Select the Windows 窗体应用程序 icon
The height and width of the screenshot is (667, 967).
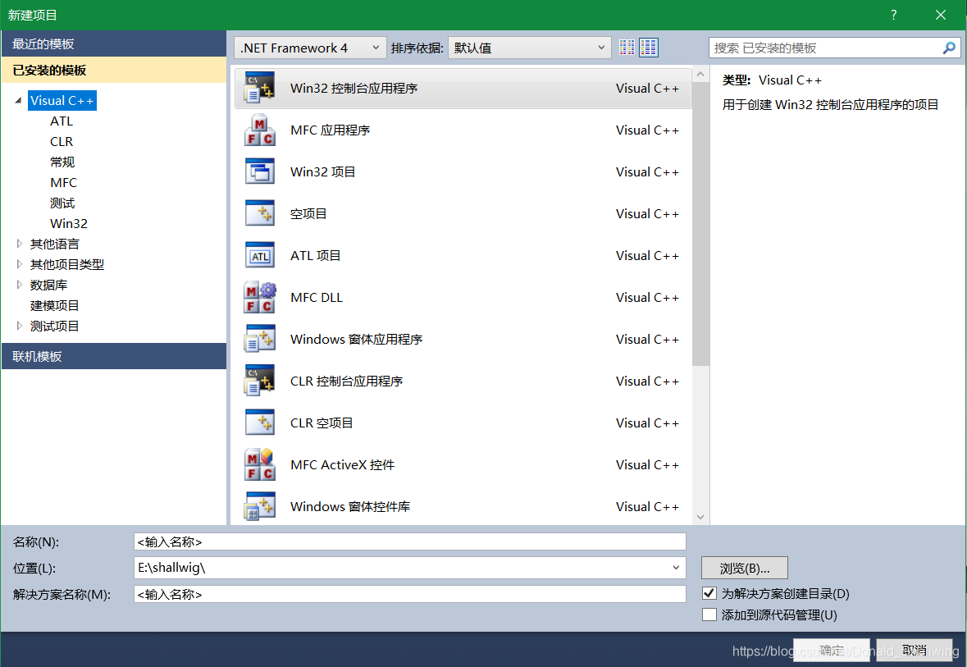260,340
